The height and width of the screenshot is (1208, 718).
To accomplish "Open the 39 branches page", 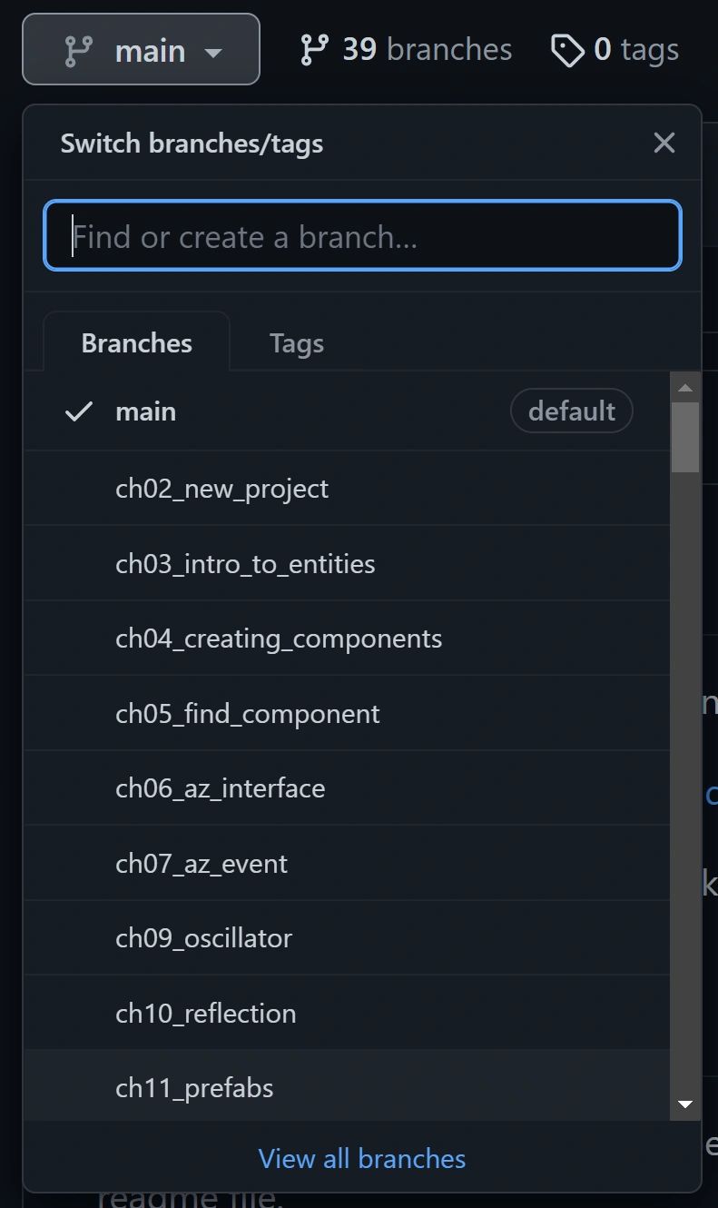I will coord(406,48).
